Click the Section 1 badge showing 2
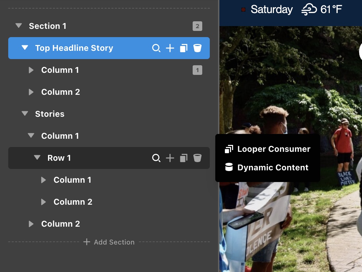The height and width of the screenshot is (272, 362). [x=197, y=26]
